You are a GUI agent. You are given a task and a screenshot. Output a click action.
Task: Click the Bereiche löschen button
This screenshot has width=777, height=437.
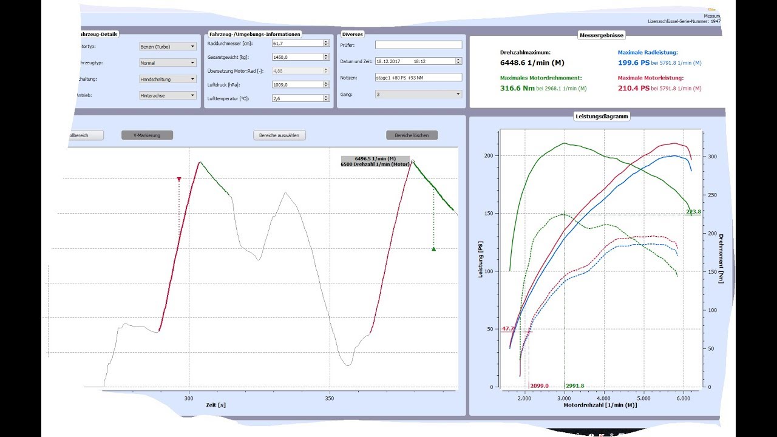click(x=412, y=135)
